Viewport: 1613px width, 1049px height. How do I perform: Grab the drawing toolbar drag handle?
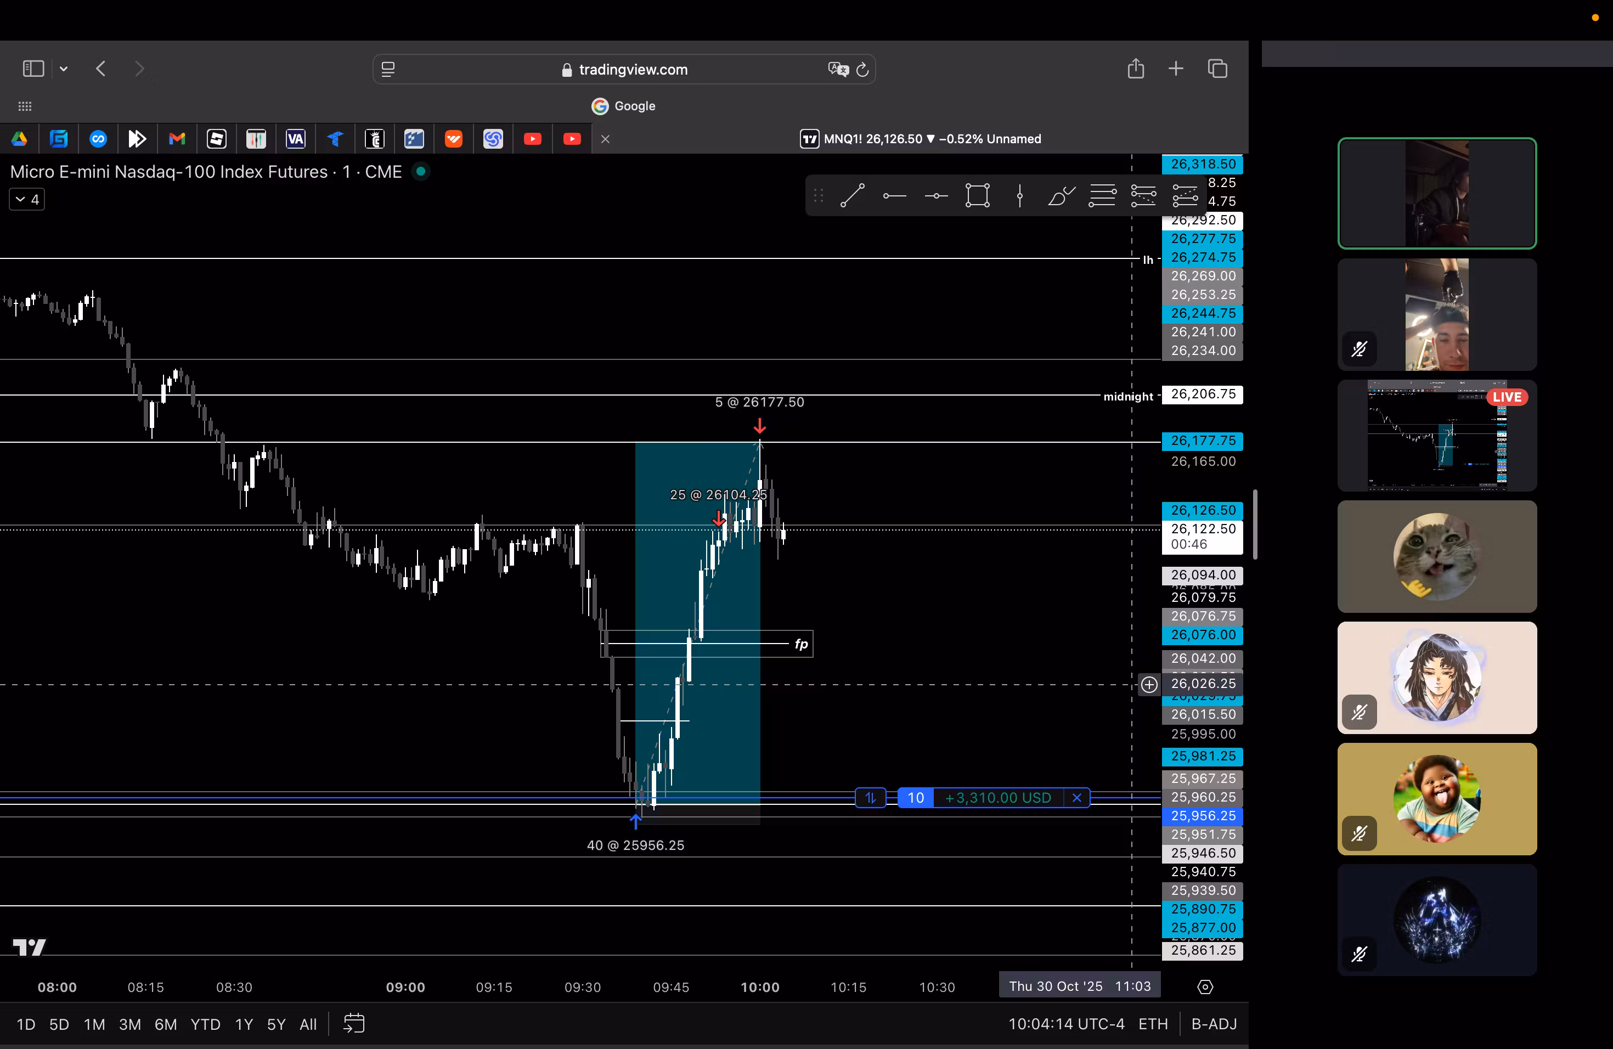point(818,196)
